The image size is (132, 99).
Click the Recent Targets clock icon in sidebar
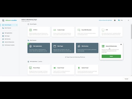pyautogui.click(x=3, y=25)
